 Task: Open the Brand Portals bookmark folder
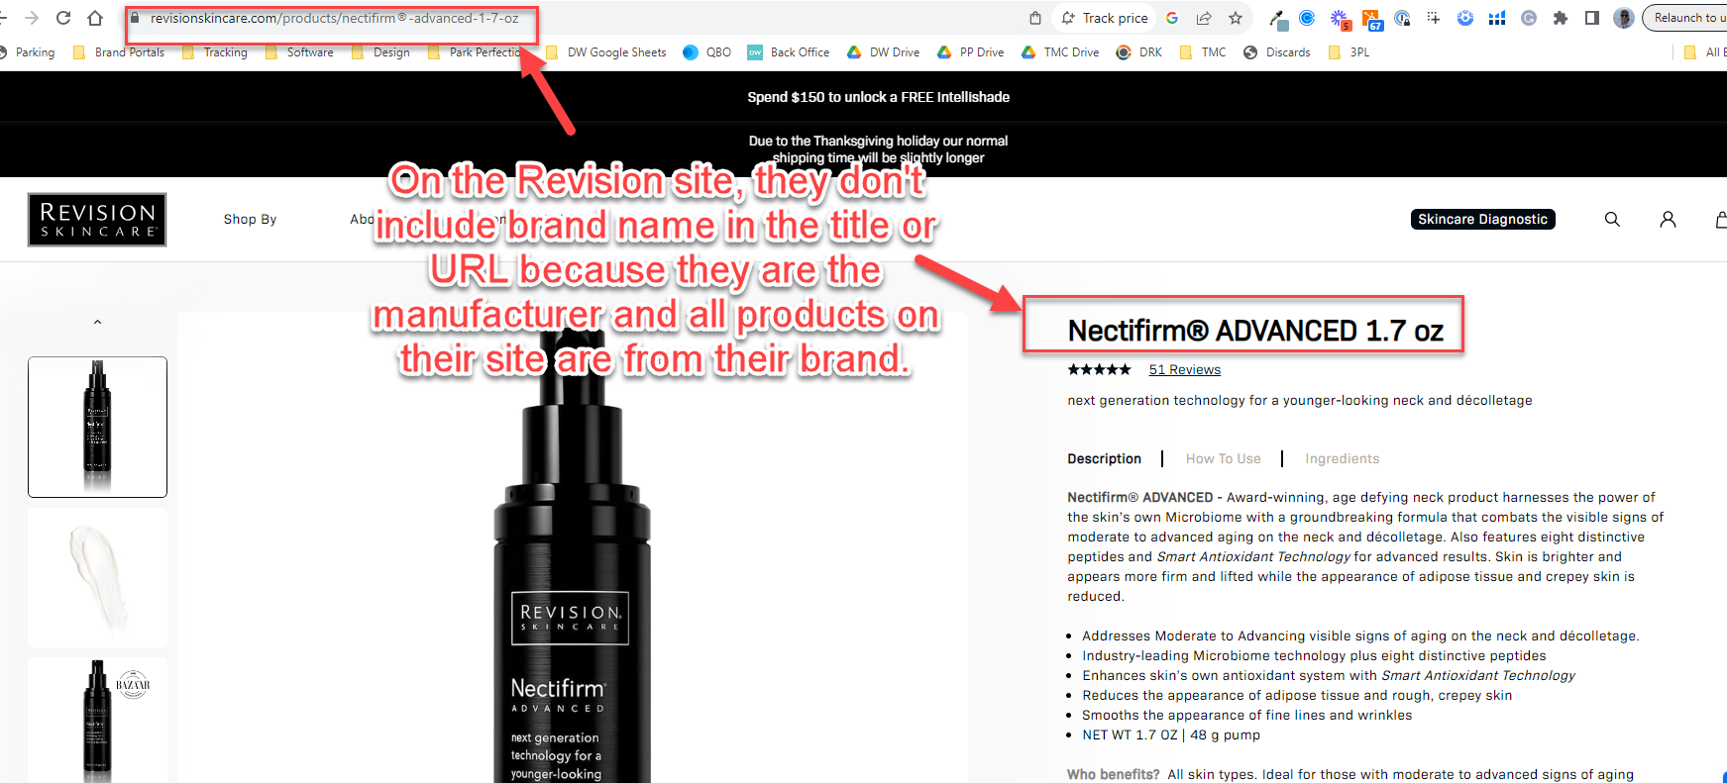click(x=120, y=52)
